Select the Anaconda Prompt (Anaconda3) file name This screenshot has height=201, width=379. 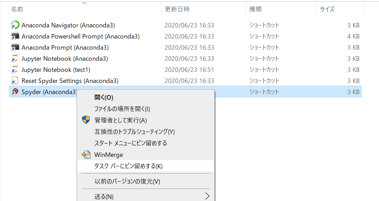tap(65, 48)
